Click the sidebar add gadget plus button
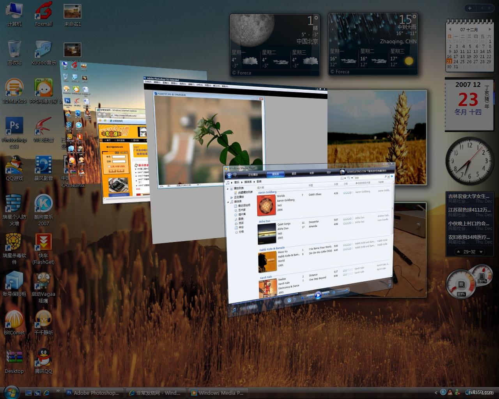 pos(470,8)
